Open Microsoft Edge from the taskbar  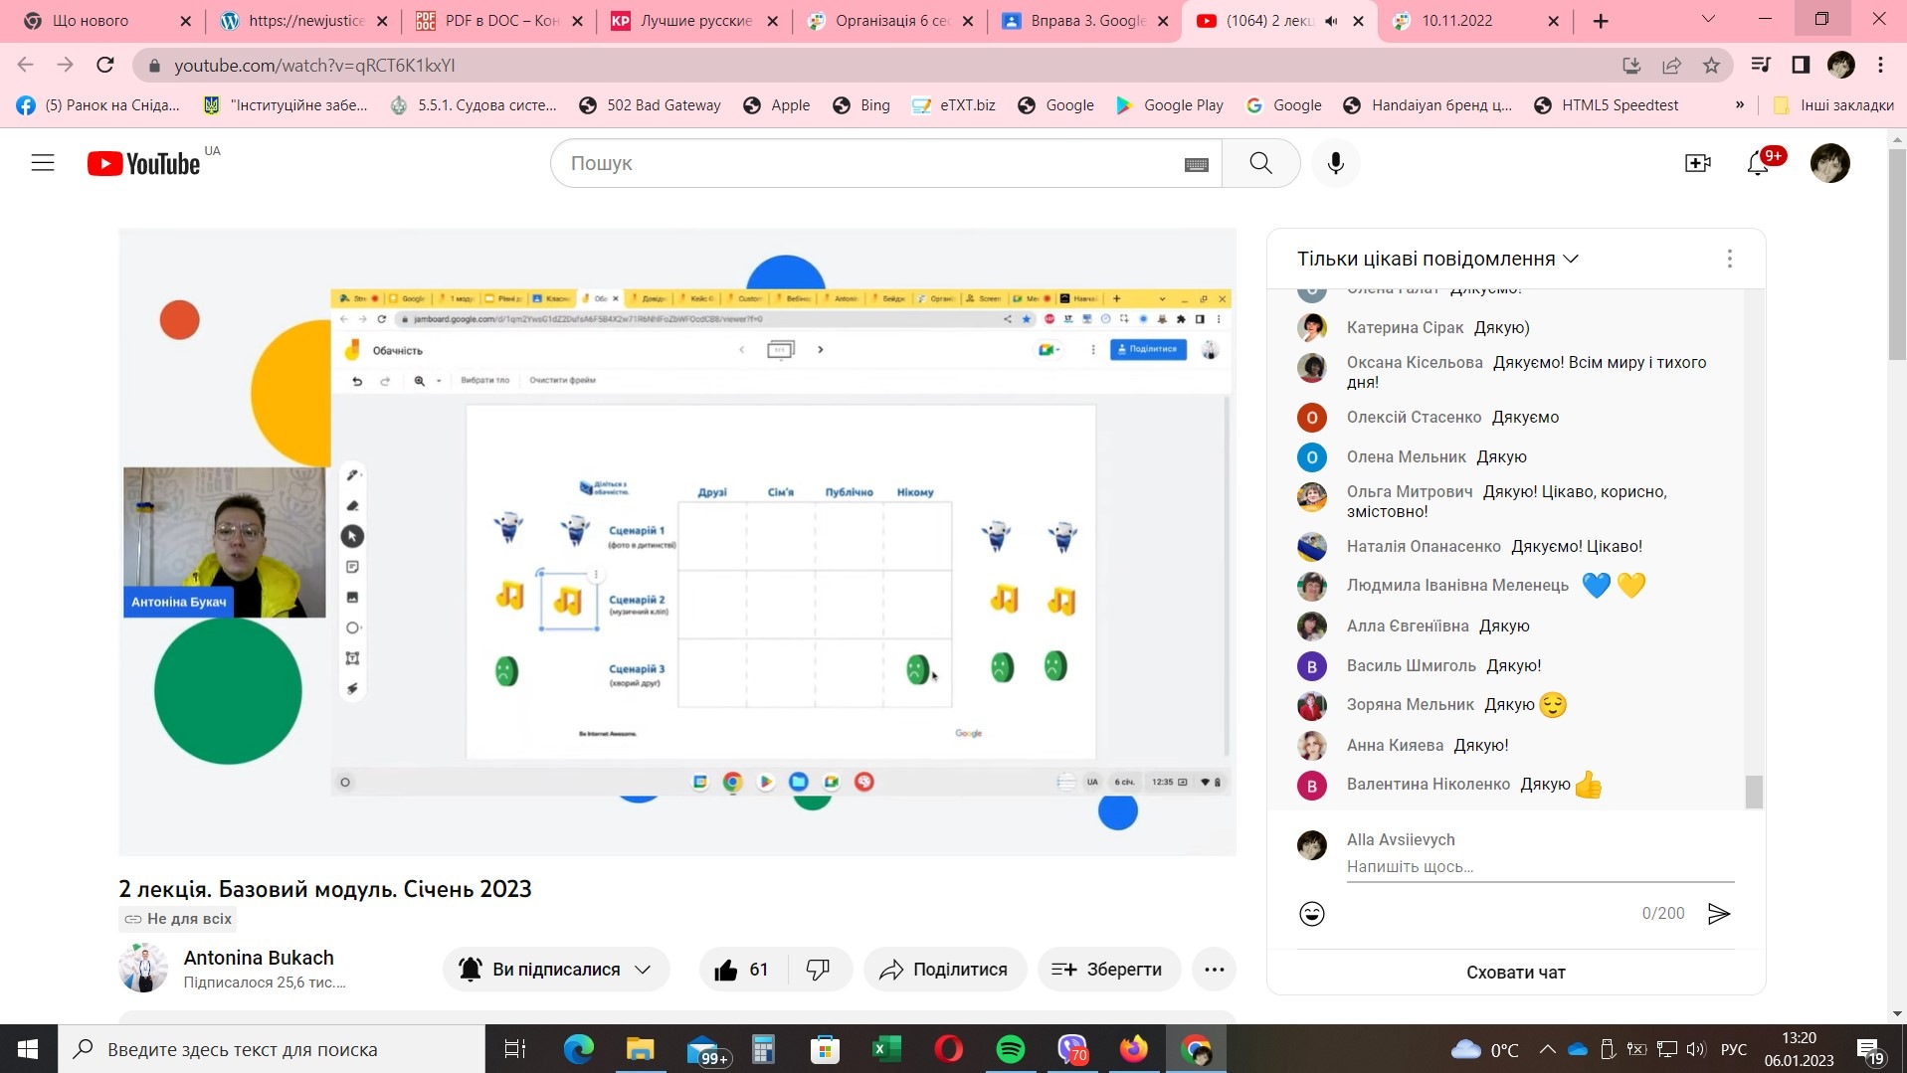click(x=578, y=1049)
